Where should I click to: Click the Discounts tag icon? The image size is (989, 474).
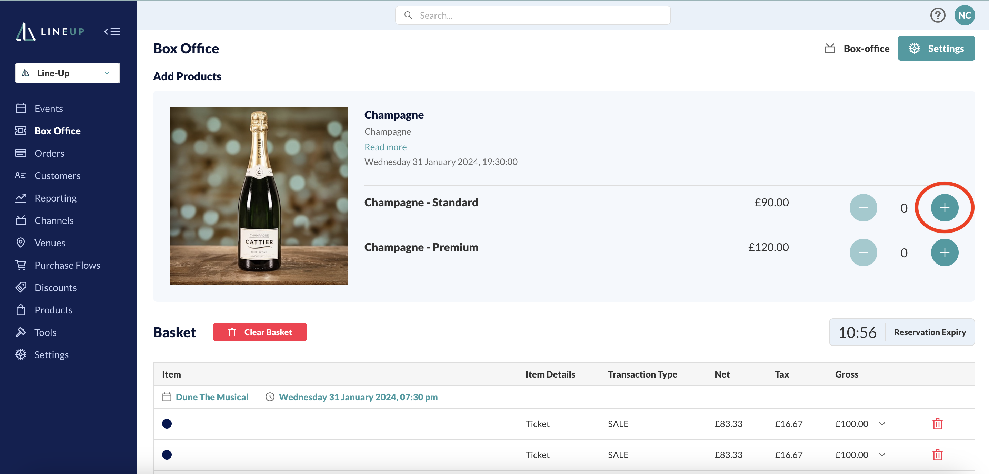[21, 288]
